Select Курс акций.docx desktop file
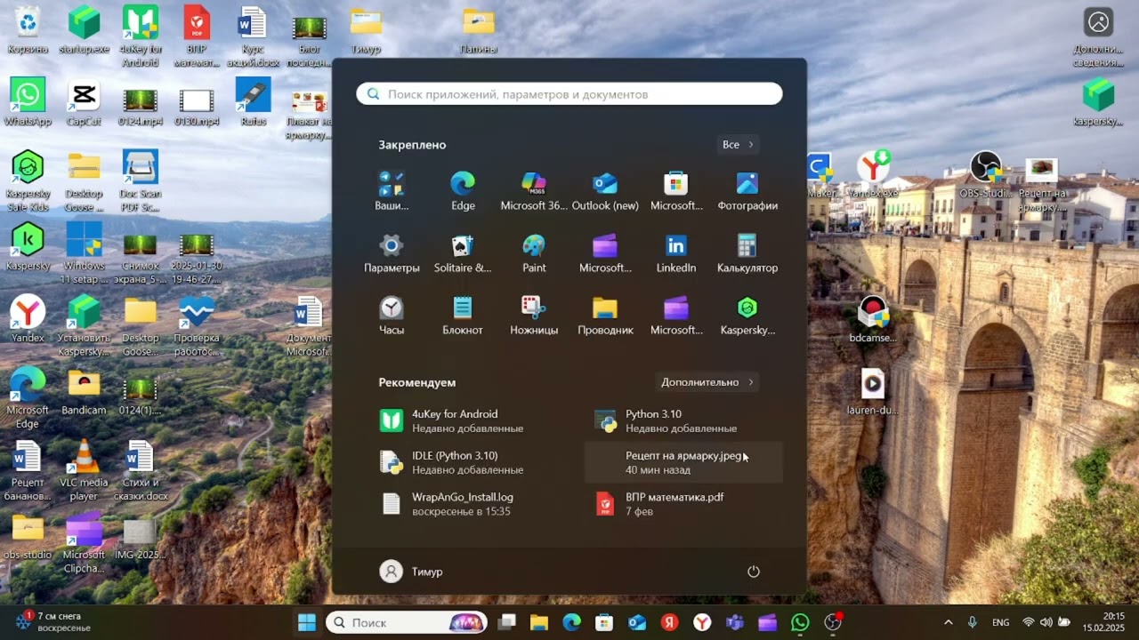 click(x=253, y=37)
